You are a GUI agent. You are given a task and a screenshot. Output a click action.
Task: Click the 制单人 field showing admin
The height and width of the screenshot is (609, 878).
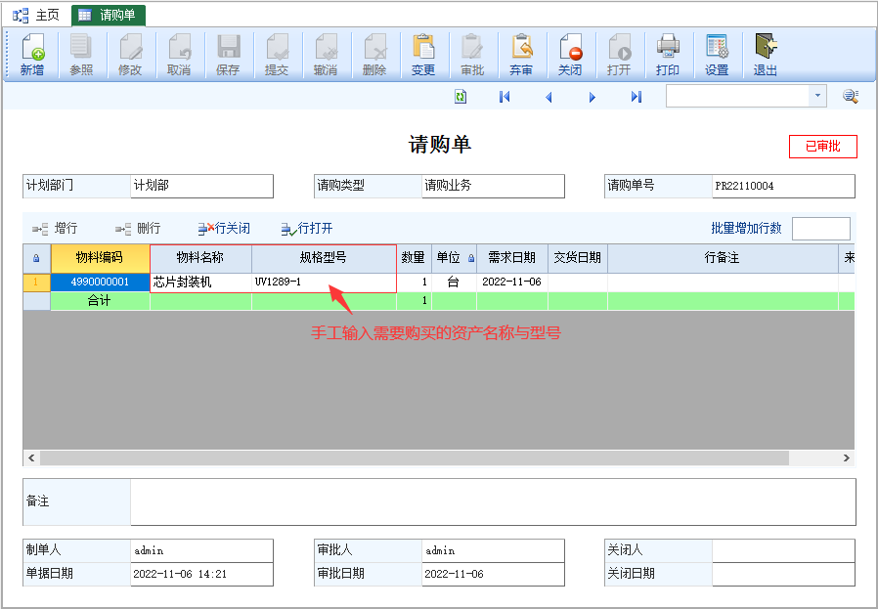pyautogui.click(x=201, y=550)
